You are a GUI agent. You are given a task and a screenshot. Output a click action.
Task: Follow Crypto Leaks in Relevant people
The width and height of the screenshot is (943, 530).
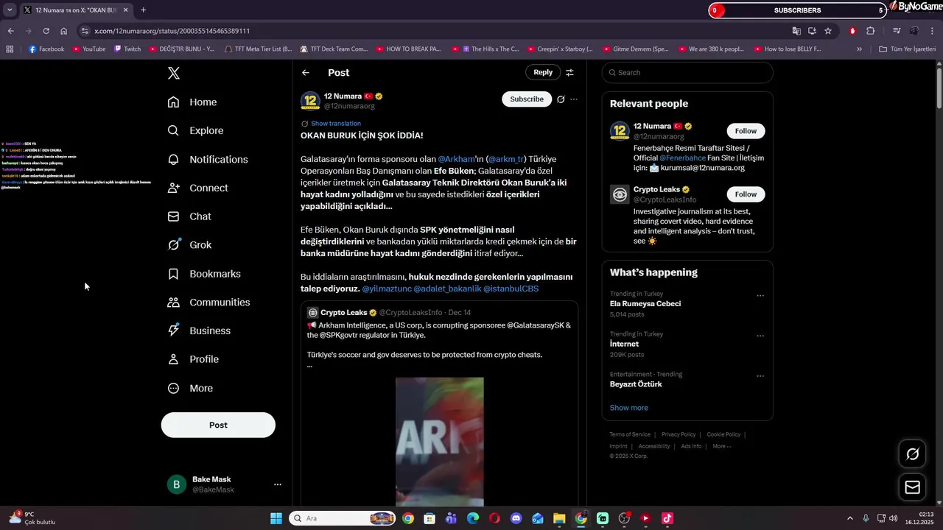pyautogui.click(x=746, y=194)
